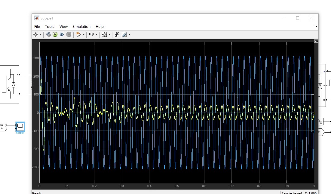Select the Zoom X tool icon
The width and height of the screenshot is (331, 194).
pos(91,34)
